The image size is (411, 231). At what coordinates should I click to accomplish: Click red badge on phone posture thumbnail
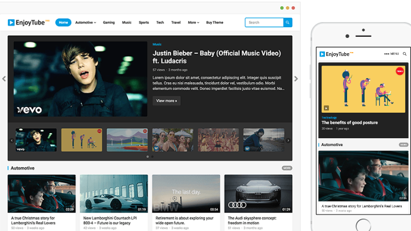[x=400, y=71]
